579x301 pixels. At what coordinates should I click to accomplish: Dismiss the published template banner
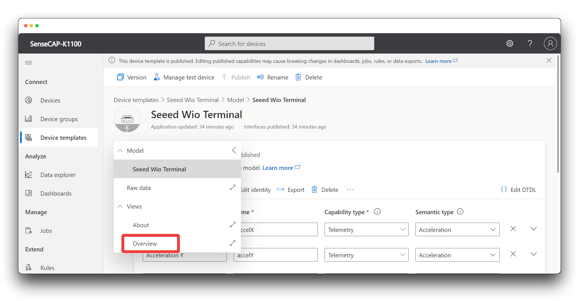point(548,61)
